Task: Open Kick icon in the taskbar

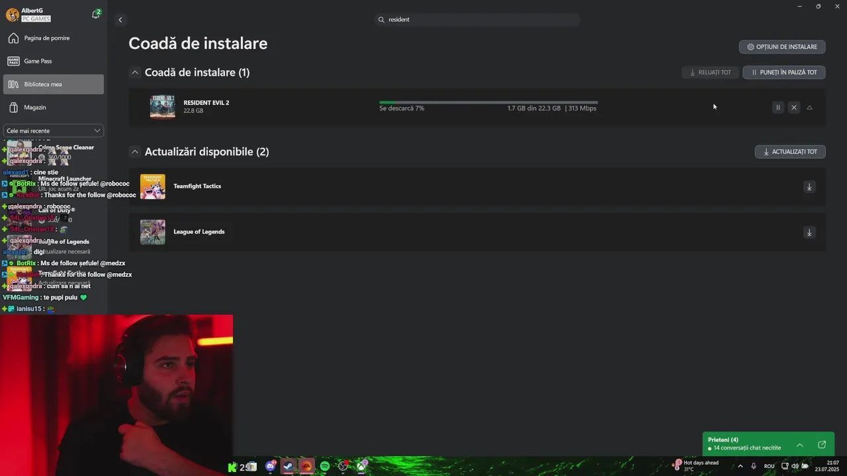Action: pos(232,467)
